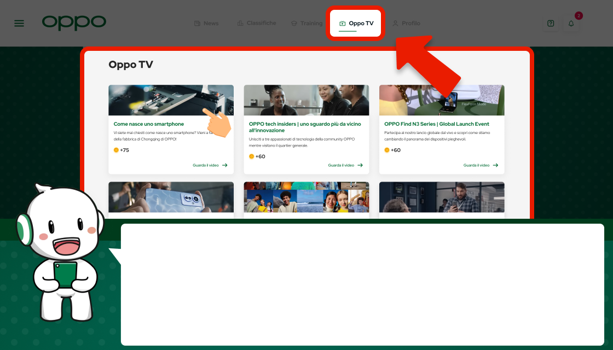Image resolution: width=613 pixels, height=350 pixels.
Task: Click 'Guarda il video' for OPPO tech insiders
Action: [345, 165]
